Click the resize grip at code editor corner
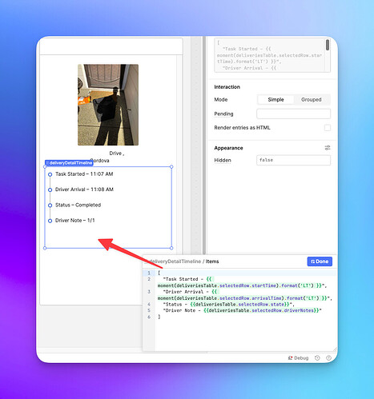Image resolution: width=374 pixels, height=399 pixels. (x=335, y=349)
